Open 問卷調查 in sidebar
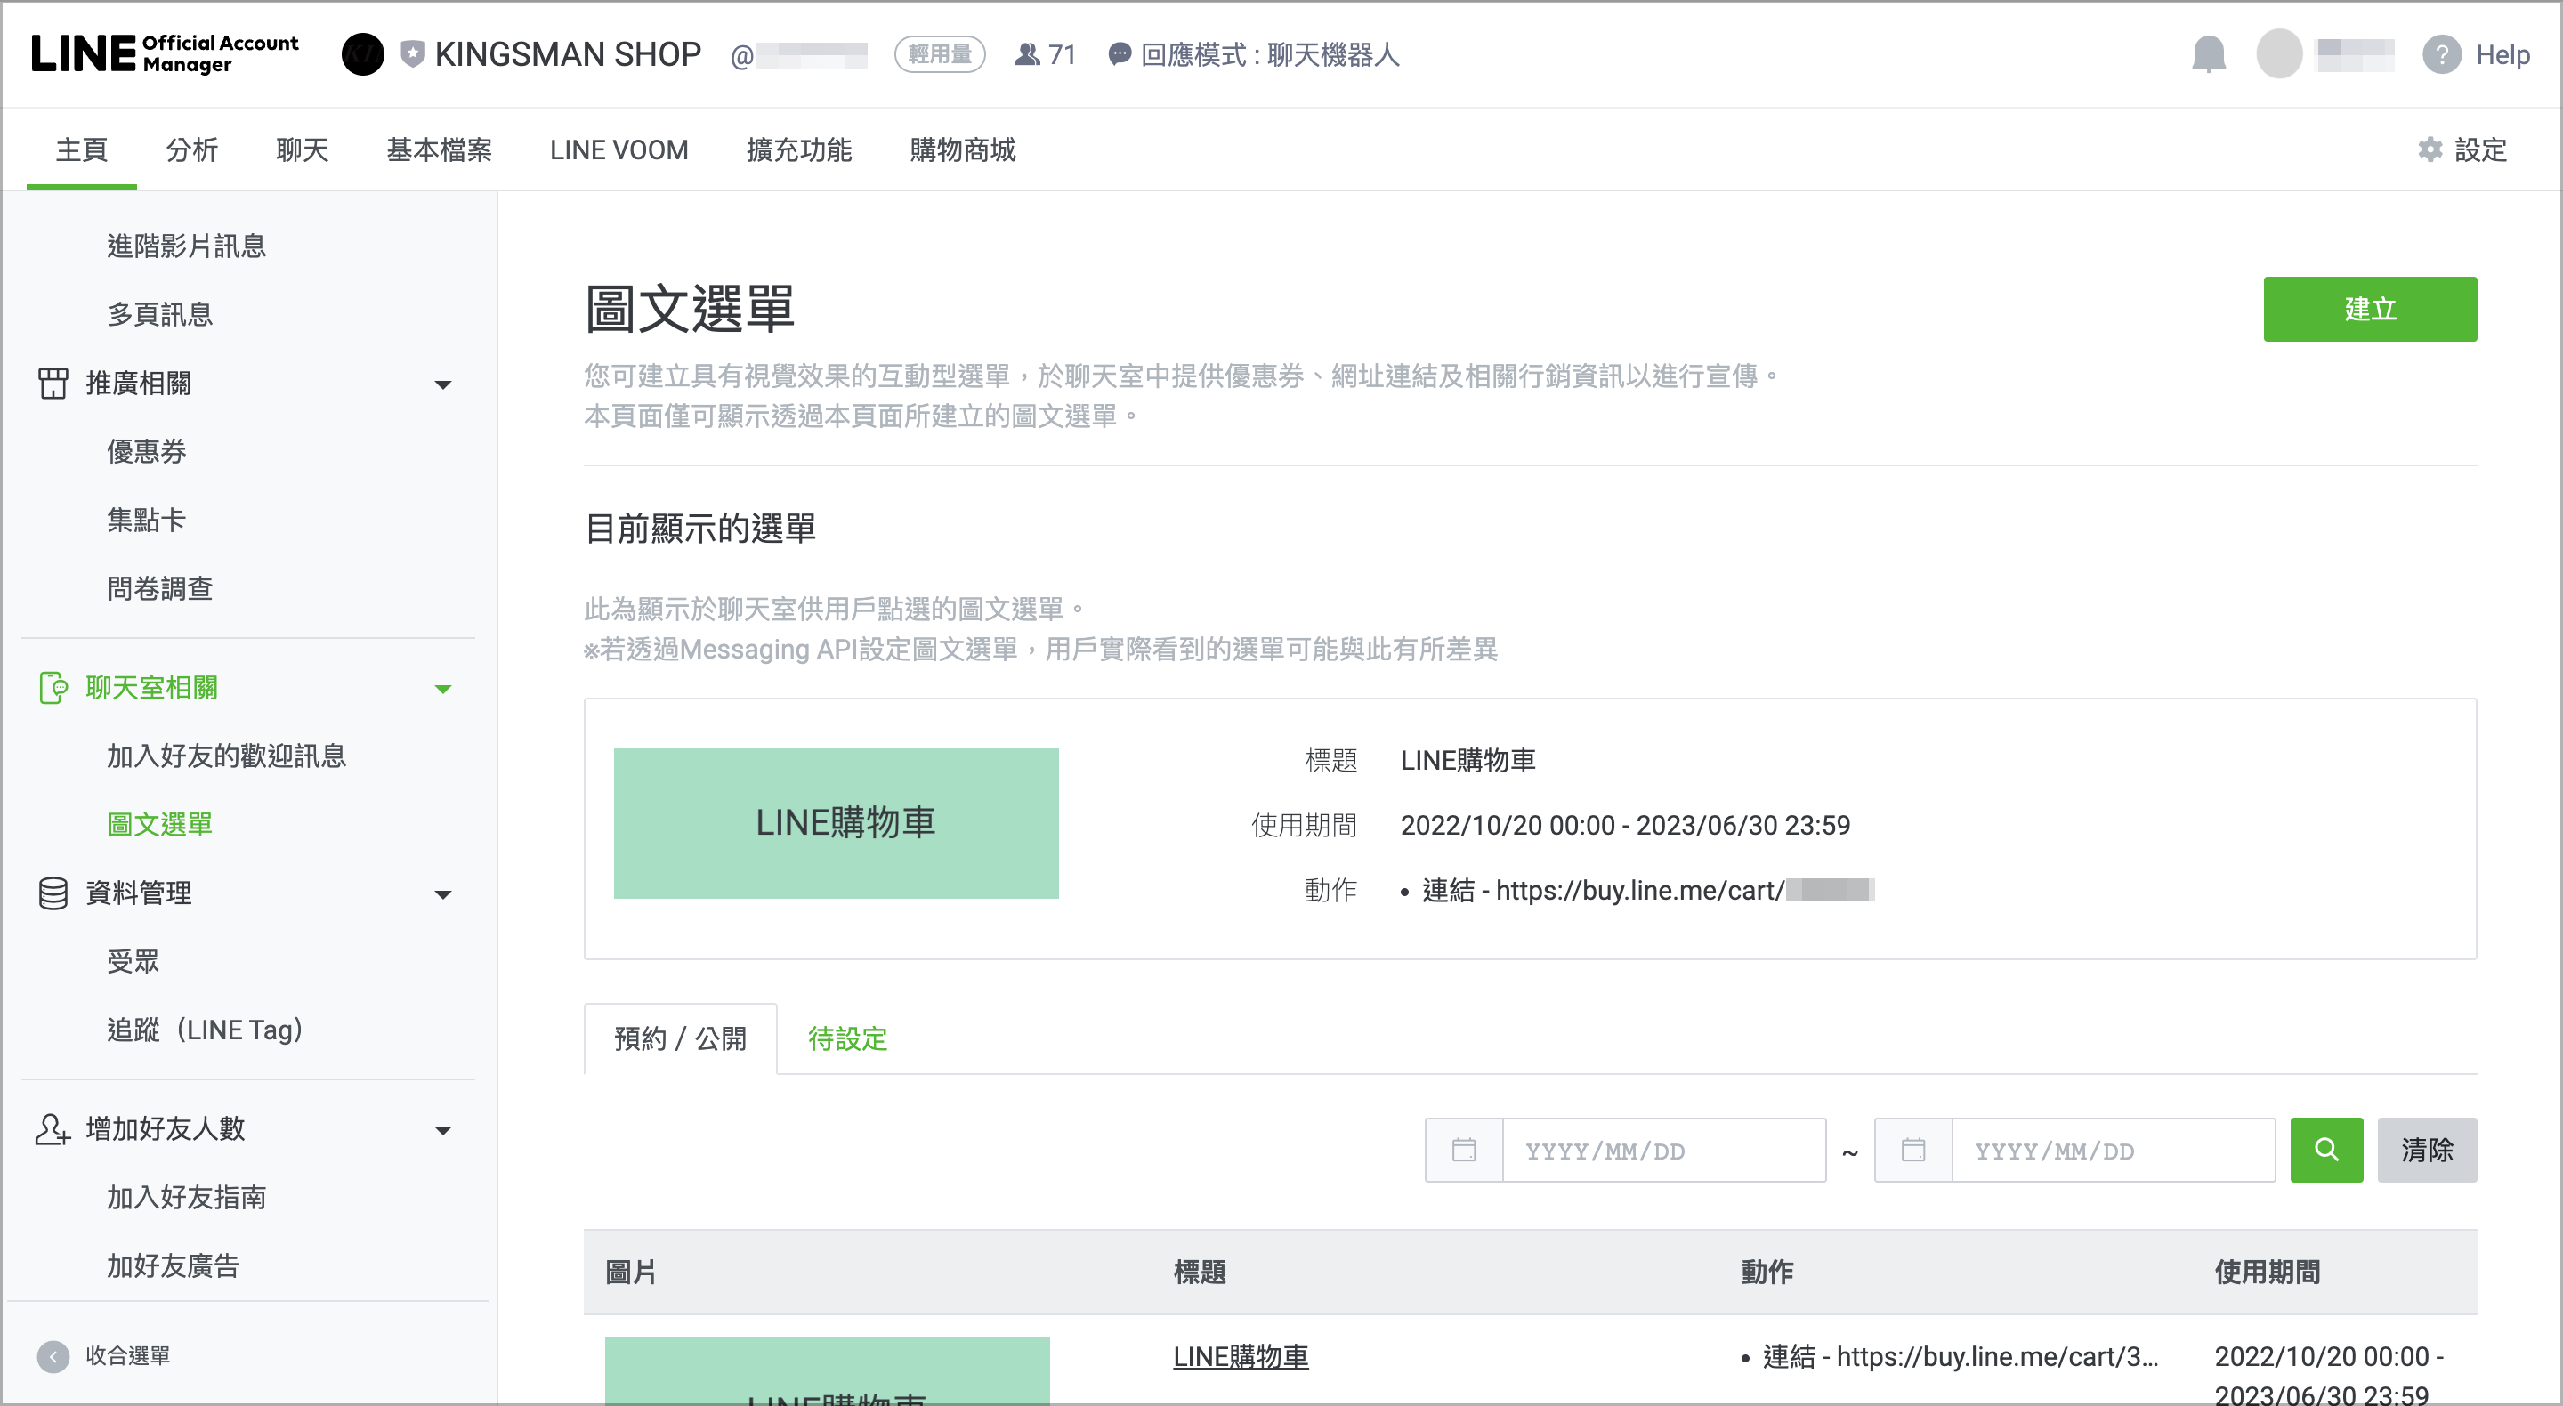This screenshot has width=2563, height=1406. click(160, 588)
